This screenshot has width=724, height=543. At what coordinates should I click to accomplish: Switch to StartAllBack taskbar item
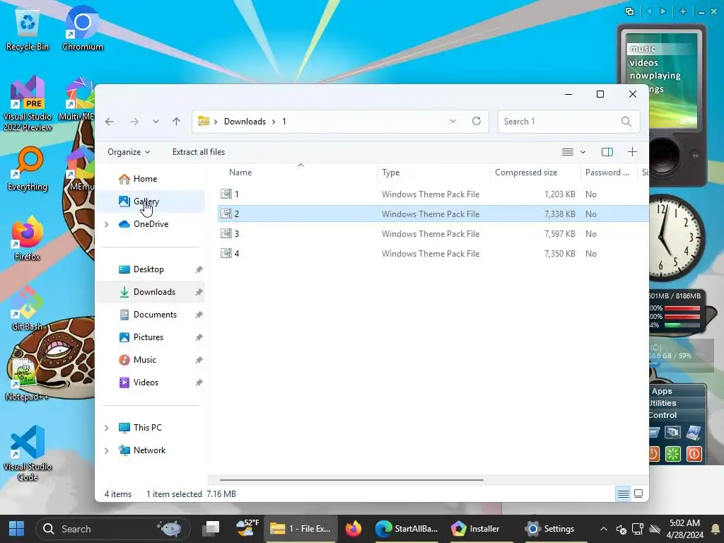coord(407,529)
